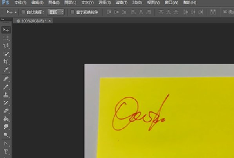The image size is (234, 158).
Task: Open the 文字(Y) menu
Action: pos(87,2)
